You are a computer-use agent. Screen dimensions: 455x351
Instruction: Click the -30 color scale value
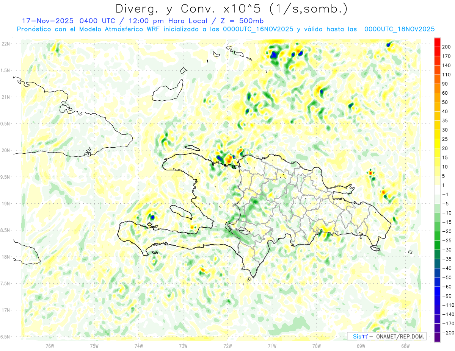(x=447, y=250)
